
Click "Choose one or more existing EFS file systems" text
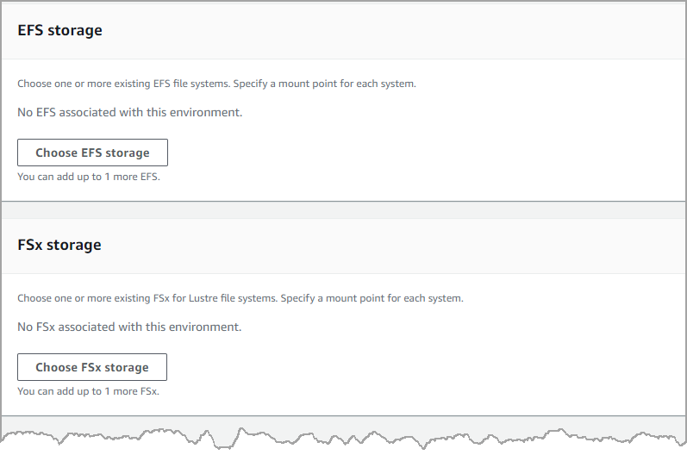point(121,84)
